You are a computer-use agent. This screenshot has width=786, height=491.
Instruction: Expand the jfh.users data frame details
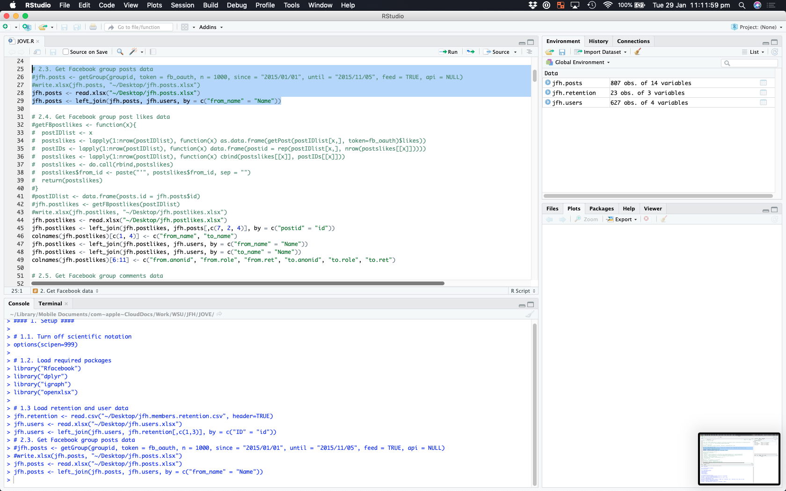coord(548,102)
